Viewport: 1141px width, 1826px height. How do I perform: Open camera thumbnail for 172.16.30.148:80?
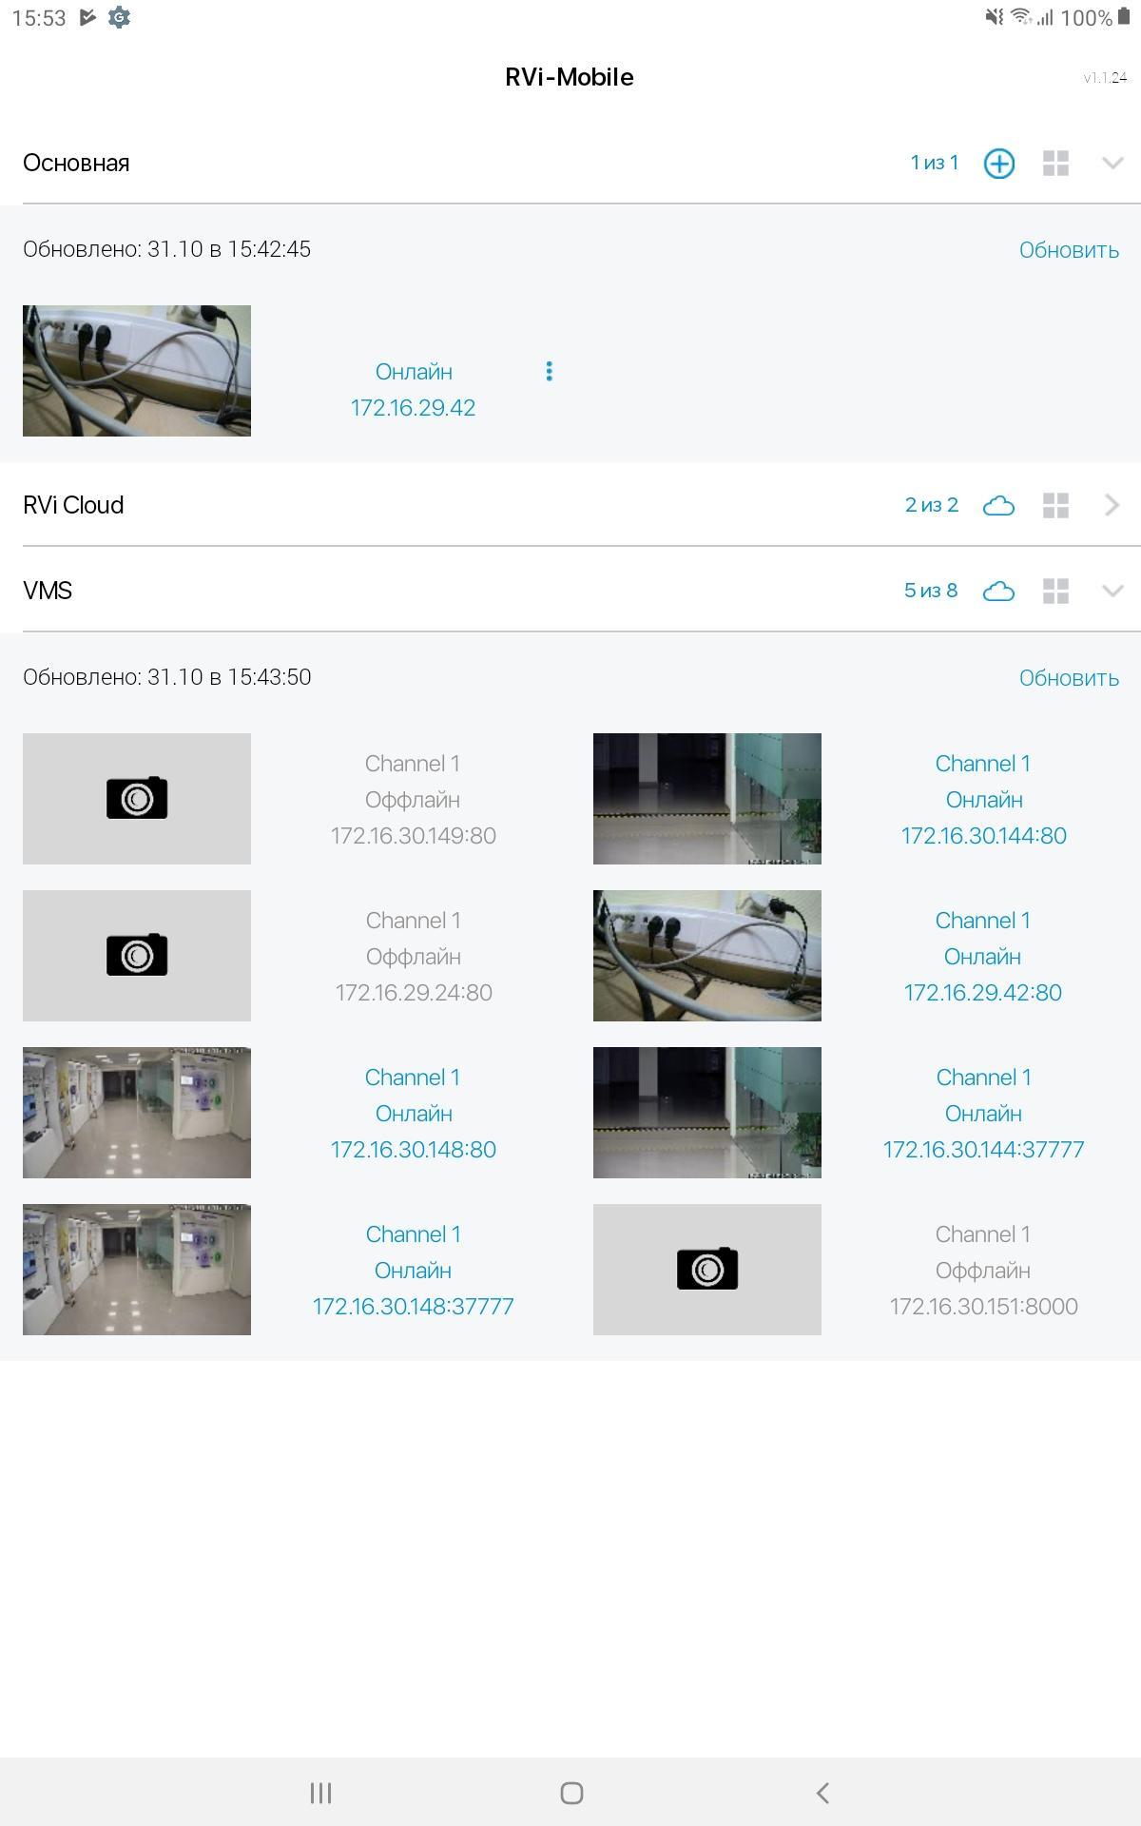click(x=137, y=1113)
